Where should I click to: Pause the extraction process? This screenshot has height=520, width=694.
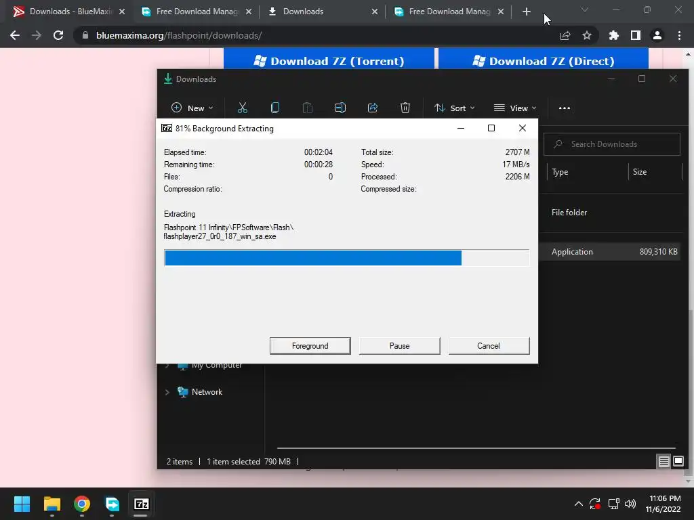point(399,346)
